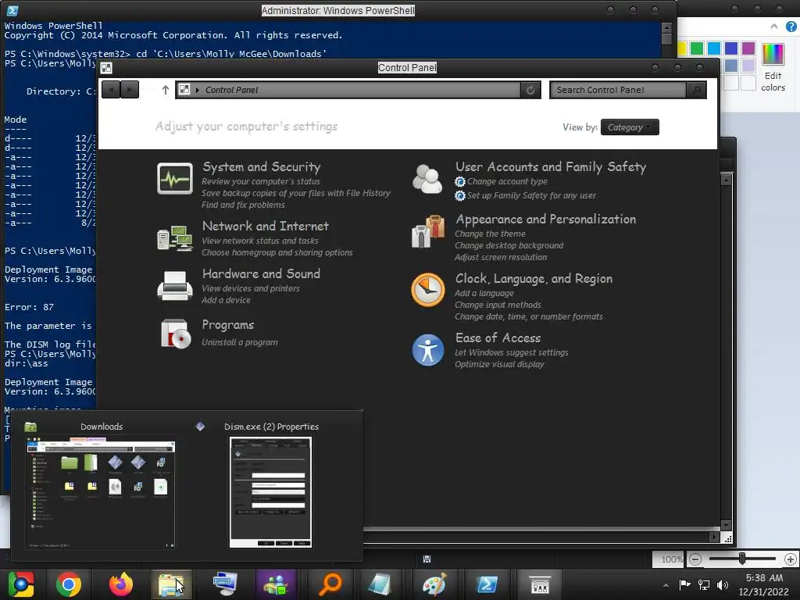The height and width of the screenshot is (600, 800).
Task: Click Paint zoom in plus button
Action: tap(791, 559)
